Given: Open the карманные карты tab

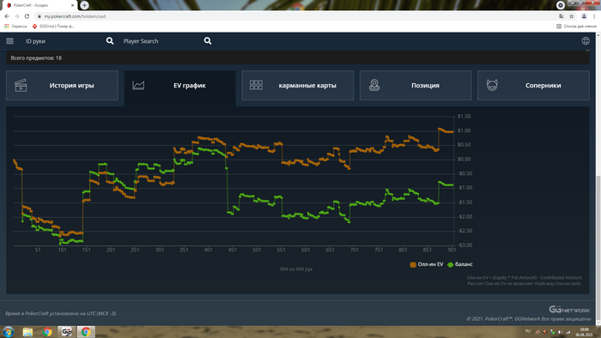Looking at the screenshot, I should click(x=298, y=86).
